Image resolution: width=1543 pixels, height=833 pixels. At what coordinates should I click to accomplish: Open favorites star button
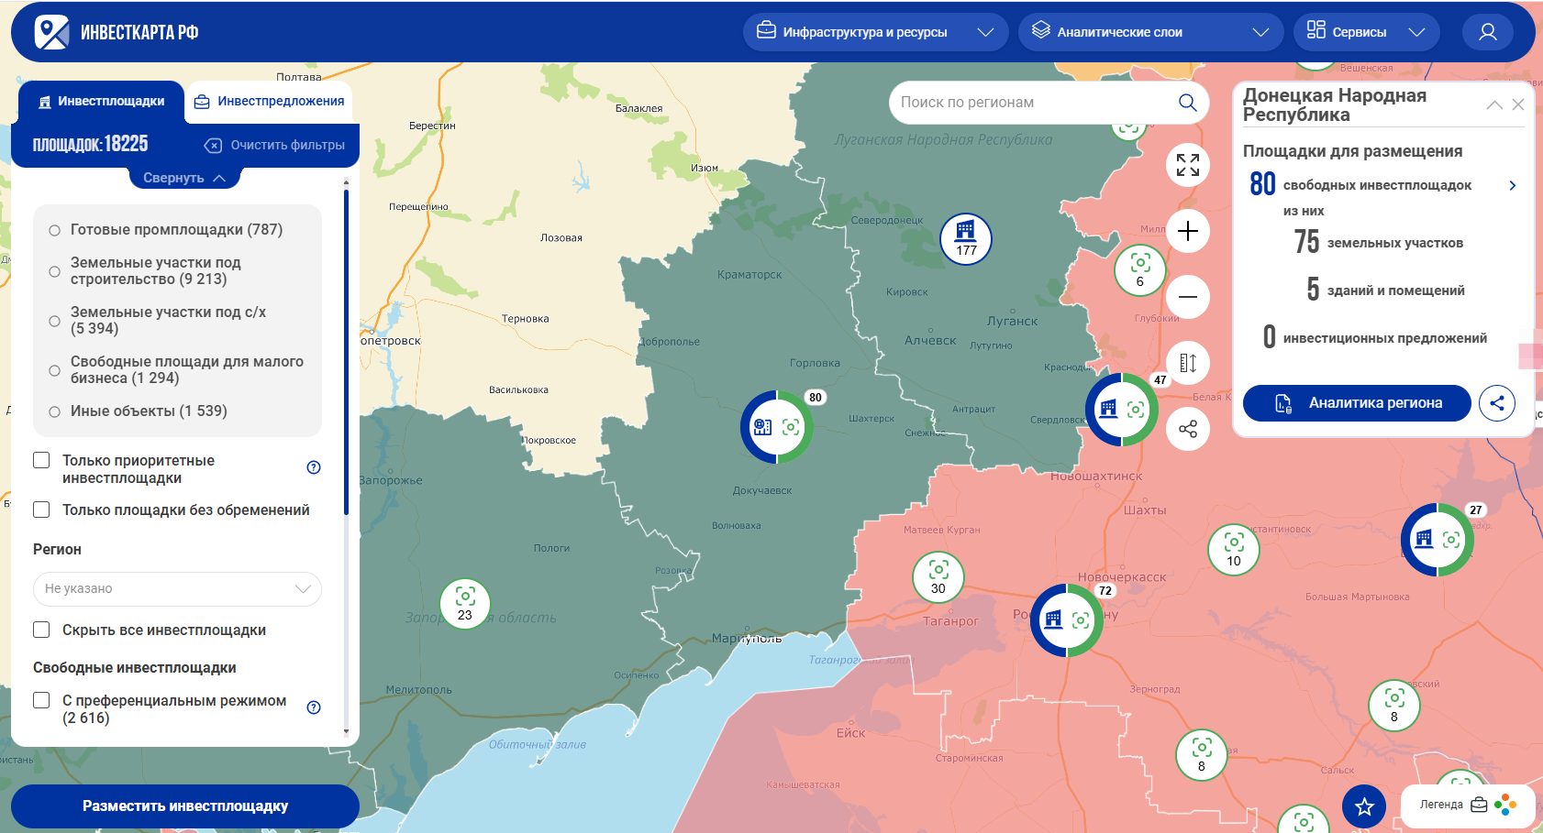pyautogui.click(x=1364, y=806)
